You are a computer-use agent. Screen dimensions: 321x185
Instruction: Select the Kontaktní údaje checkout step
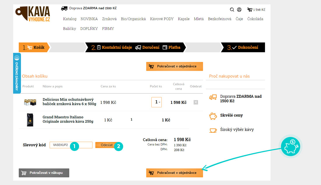(x=114, y=47)
